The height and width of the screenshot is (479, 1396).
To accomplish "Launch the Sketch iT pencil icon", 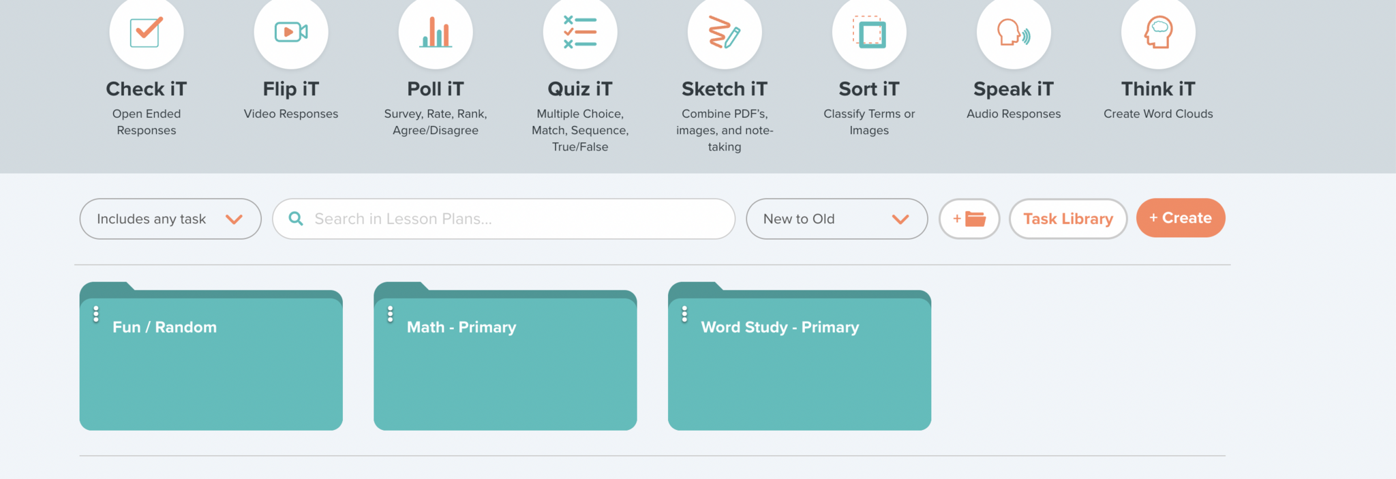I will 725,31.
